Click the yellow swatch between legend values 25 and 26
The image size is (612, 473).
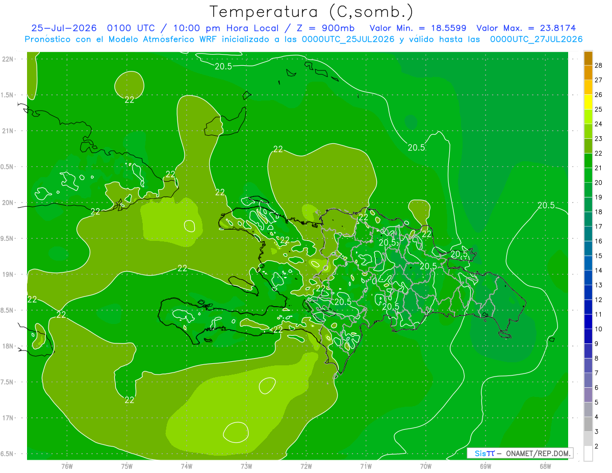(588, 102)
